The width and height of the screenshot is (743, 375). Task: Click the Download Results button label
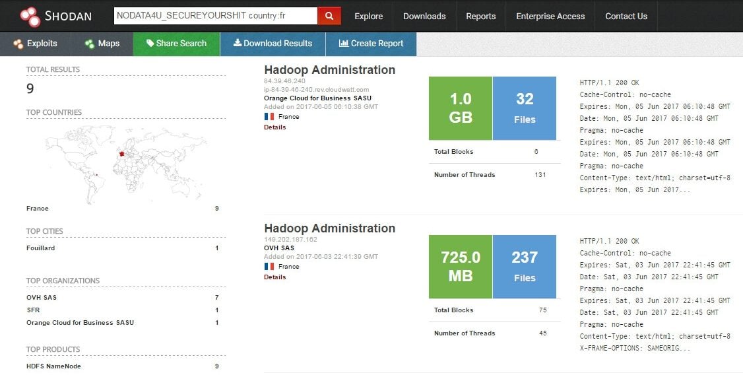point(278,44)
